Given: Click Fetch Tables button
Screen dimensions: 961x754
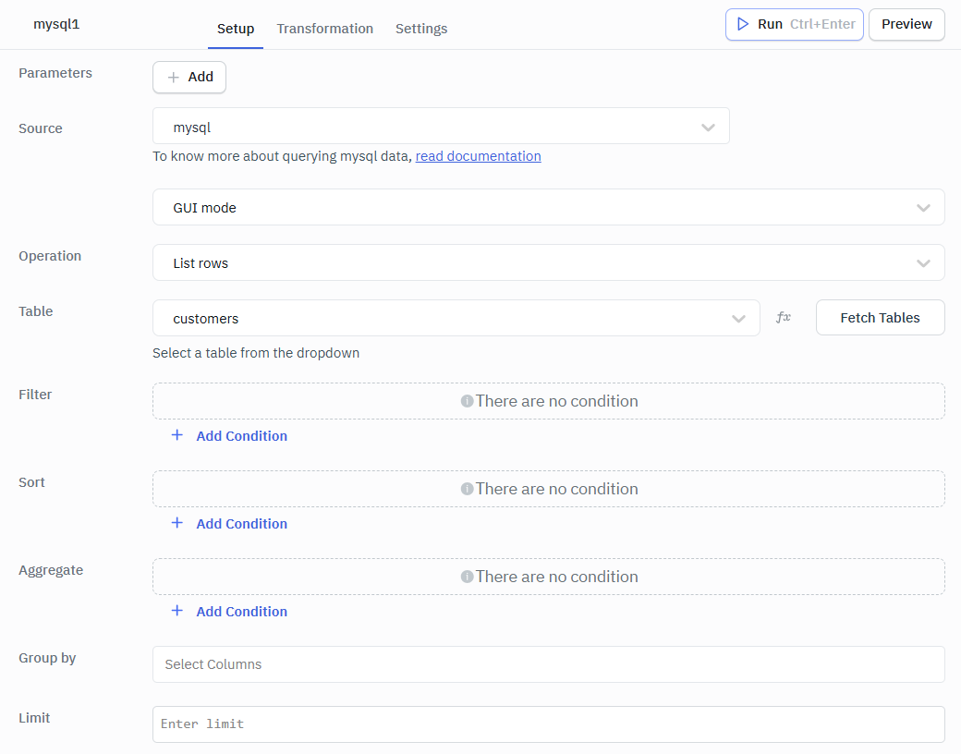Looking at the screenshot, I should (x=880, y=318).
